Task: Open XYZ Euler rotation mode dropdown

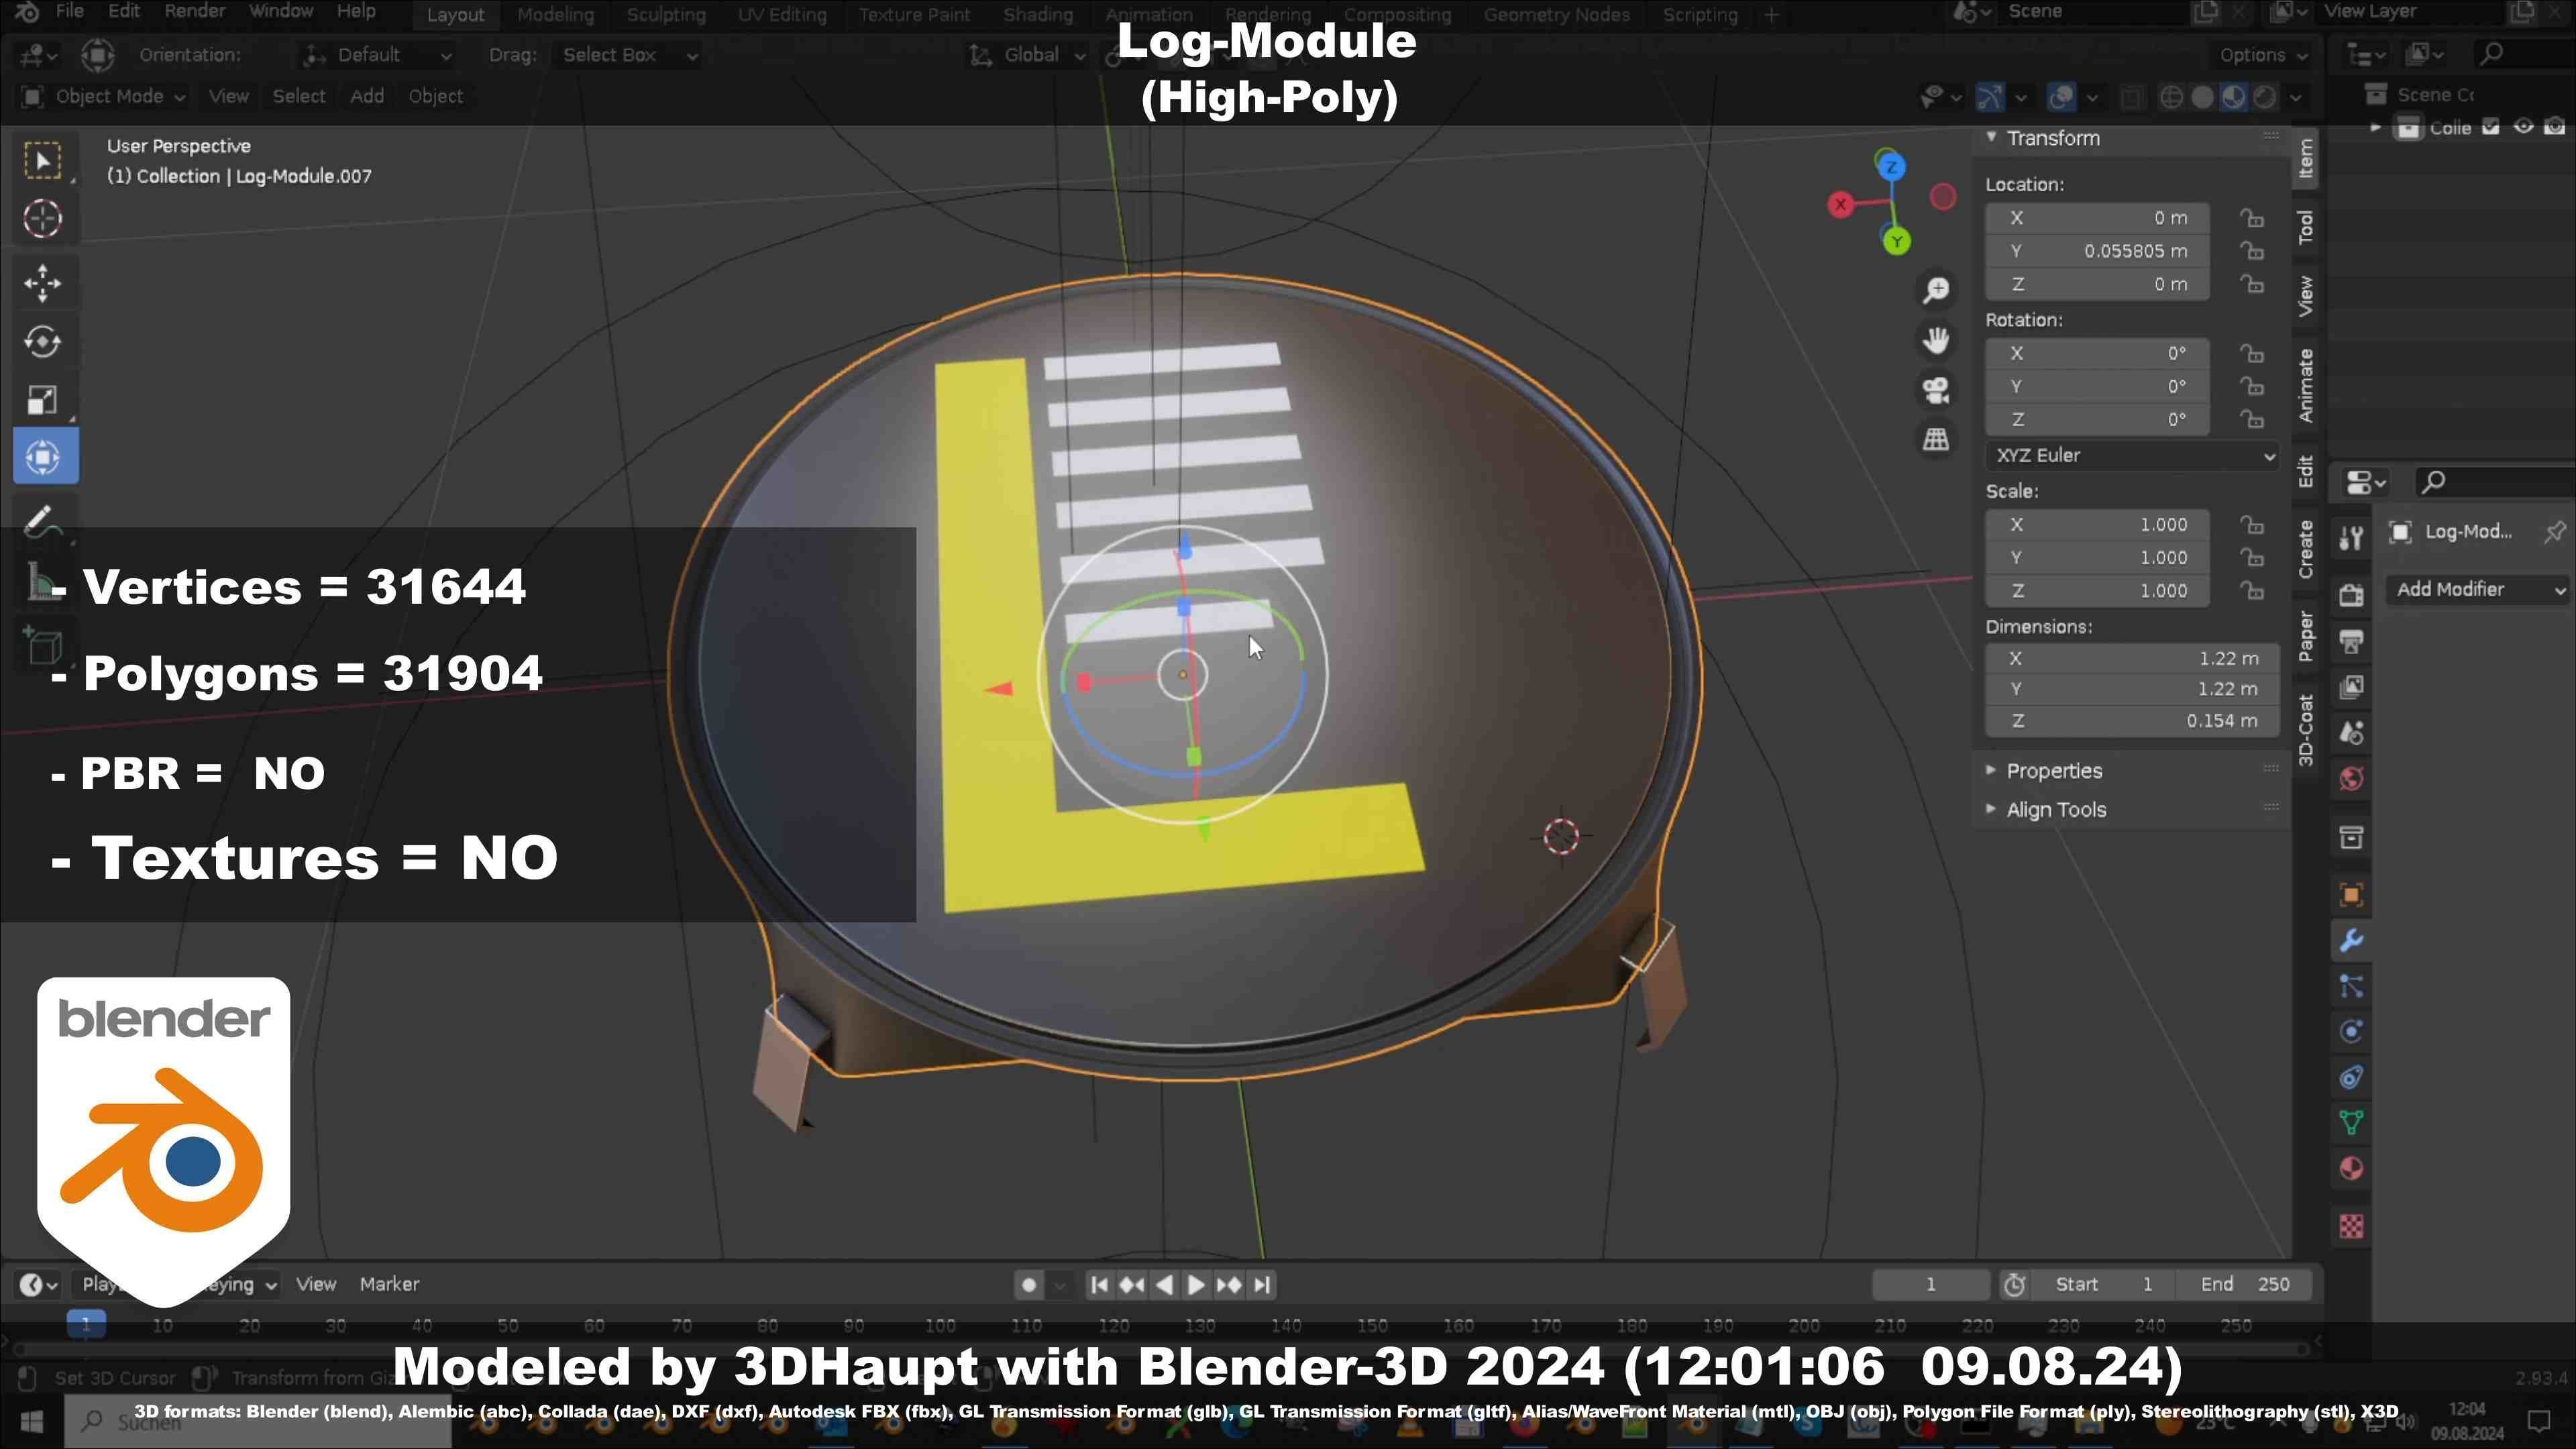Action: click(2132, 456)
